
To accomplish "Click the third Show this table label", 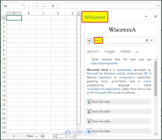I will coord(101,121).
